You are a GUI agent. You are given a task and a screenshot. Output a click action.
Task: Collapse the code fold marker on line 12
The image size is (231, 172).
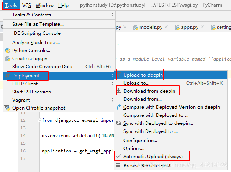(x=39, y=120)
